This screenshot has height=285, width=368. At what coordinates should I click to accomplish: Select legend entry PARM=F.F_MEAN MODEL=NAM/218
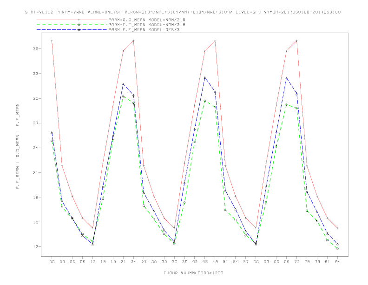pyautogui.click(x=147, y=25)
